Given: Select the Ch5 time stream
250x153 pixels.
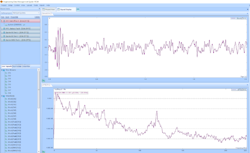Looking at the screenshot, I should tap(9, 84).
